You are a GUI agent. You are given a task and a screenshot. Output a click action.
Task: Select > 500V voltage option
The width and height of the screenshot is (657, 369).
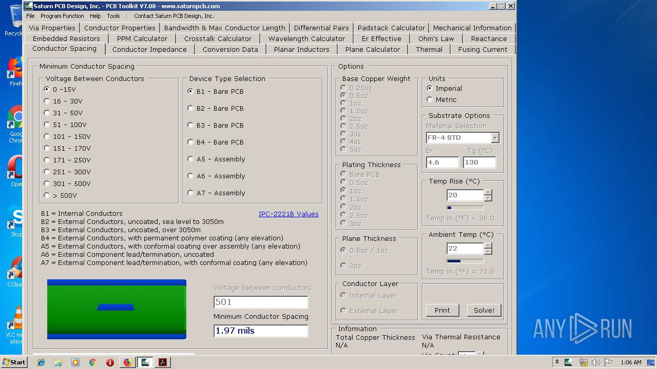click(61, 196)
